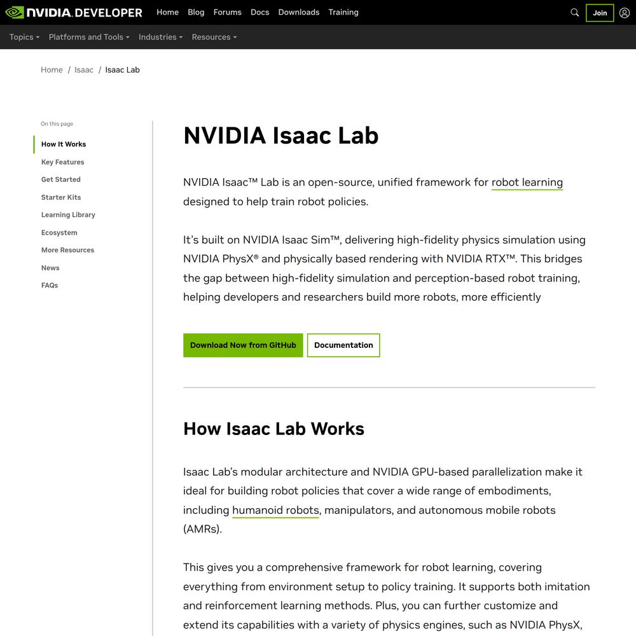Image resolution: width=636 pixels, height=636 pixels.
Task: Jump to Get Started section
Action: click(x=61, y=179)
